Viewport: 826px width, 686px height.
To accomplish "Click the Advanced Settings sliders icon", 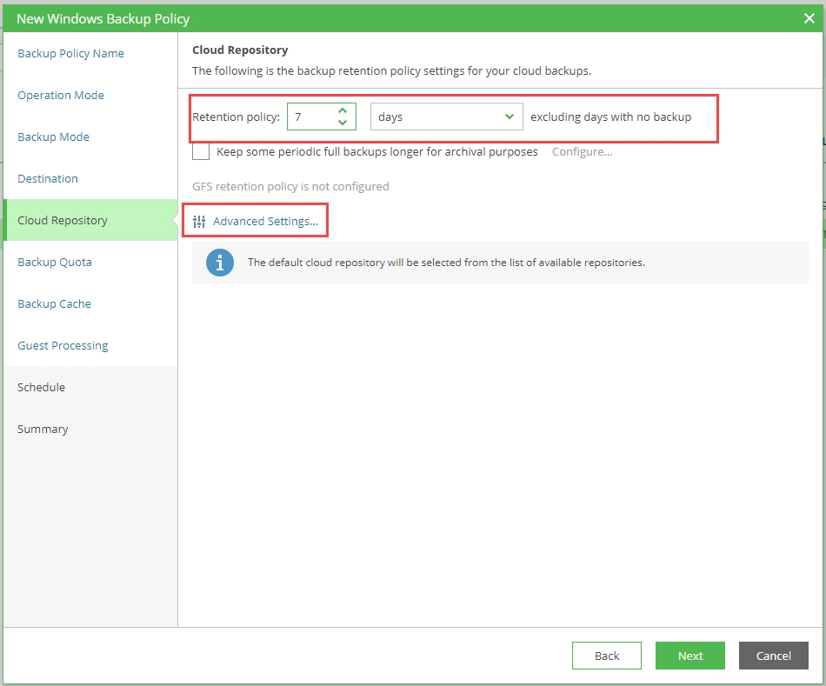I will click(x=199, y=222).
